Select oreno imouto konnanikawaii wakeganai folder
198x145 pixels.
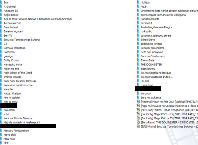163,15
